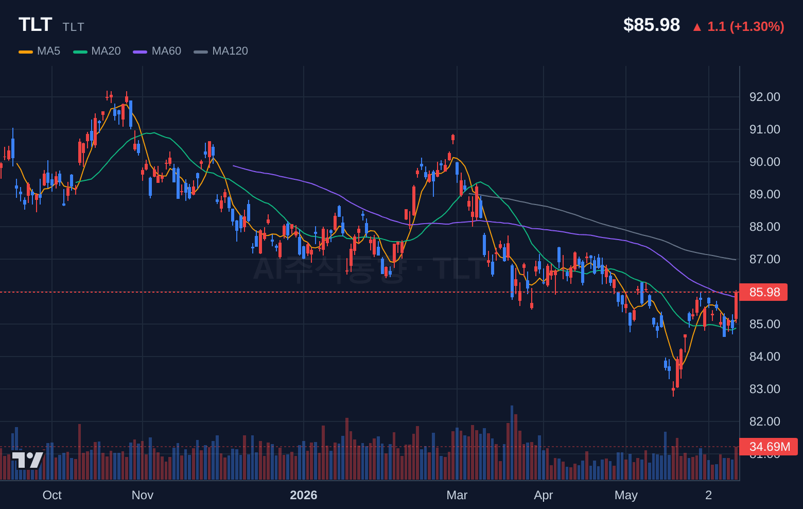Click the 84.00 price axis label
The image size is (803, 509).
[765, 357]
